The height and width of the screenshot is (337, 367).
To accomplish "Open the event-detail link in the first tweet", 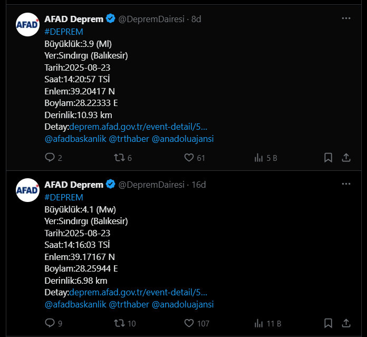I will click(x=138, y=127).
